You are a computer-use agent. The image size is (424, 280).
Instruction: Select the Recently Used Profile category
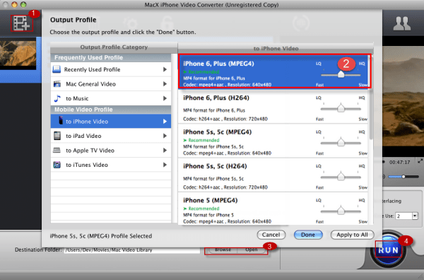click(111, 69)
